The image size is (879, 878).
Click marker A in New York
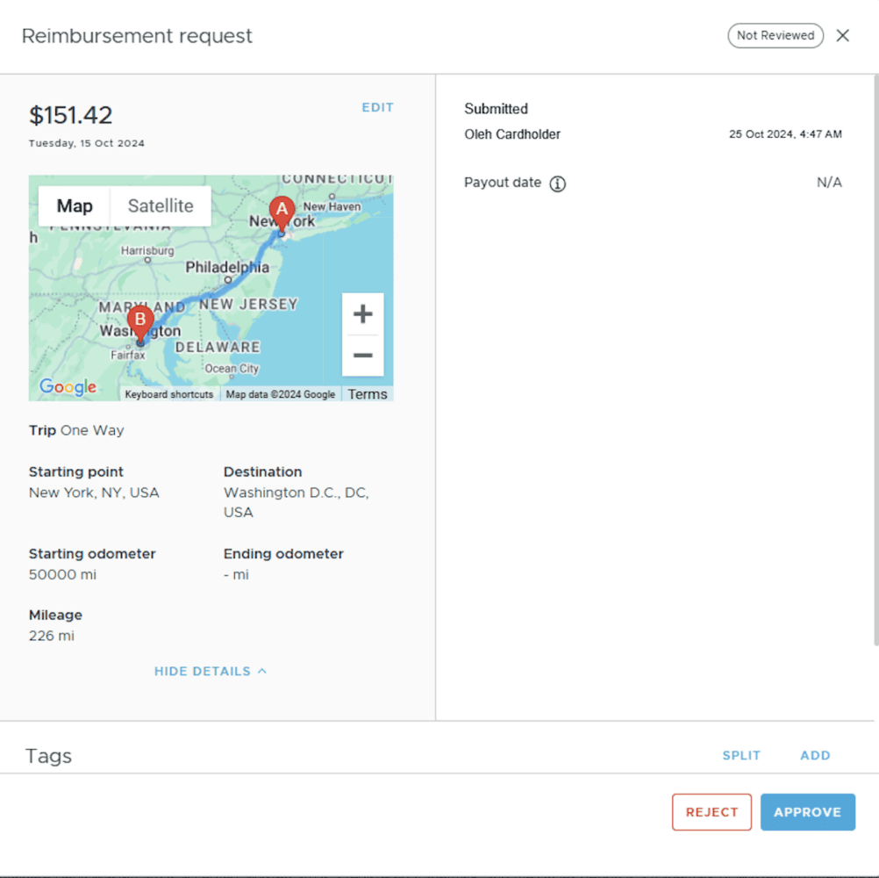click(x=282, y=211)
